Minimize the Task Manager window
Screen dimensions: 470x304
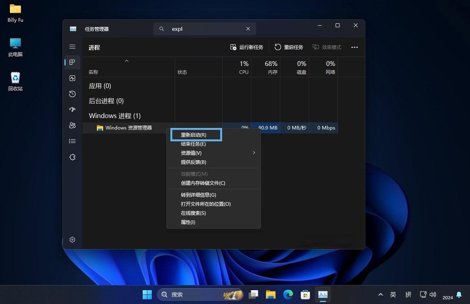pos(320,25)
